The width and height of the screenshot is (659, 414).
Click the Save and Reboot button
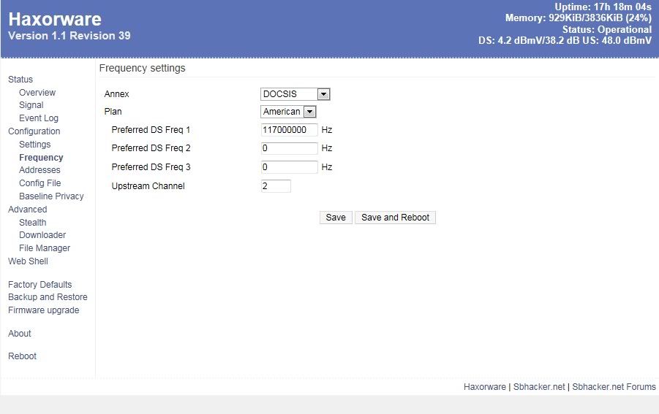[x=395, y=218]
